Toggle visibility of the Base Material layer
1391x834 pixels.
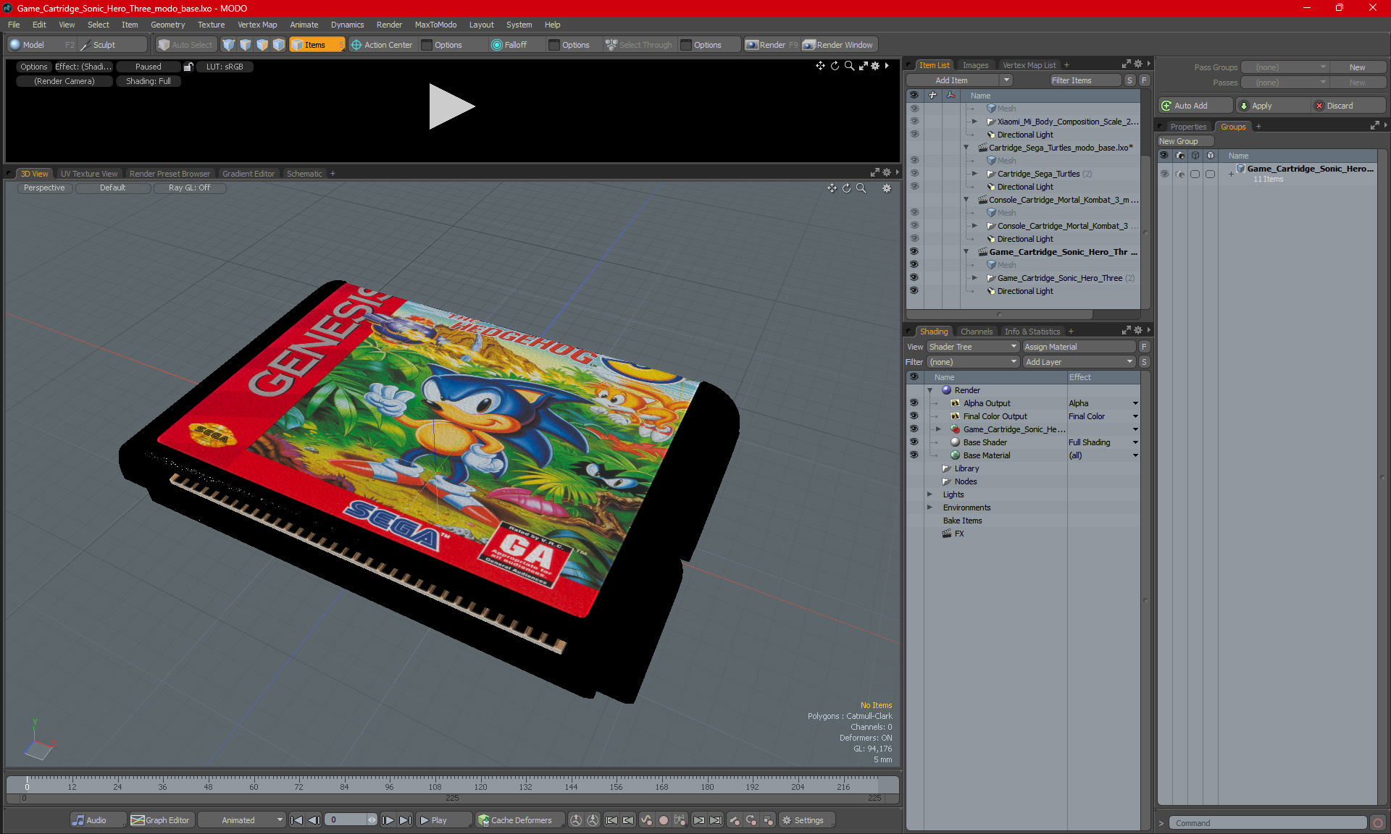pos(914,455)
